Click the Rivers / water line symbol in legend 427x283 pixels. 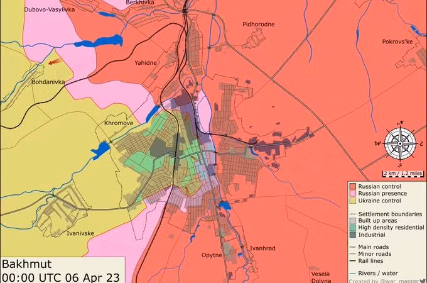[x=353, y=273]
